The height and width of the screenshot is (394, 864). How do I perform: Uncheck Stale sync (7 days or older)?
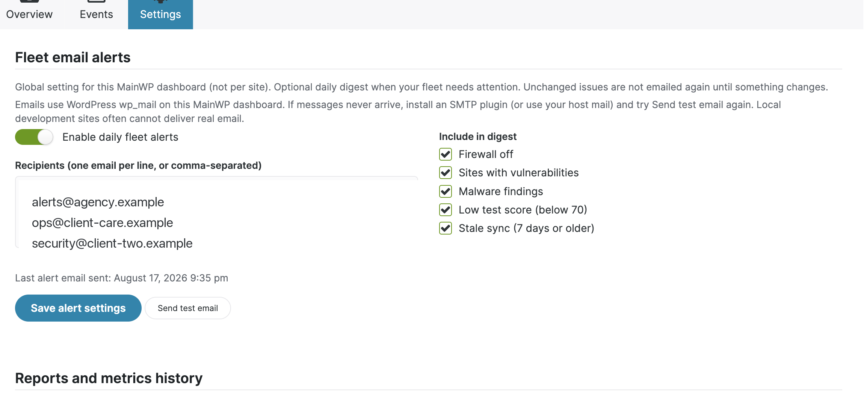446,228
